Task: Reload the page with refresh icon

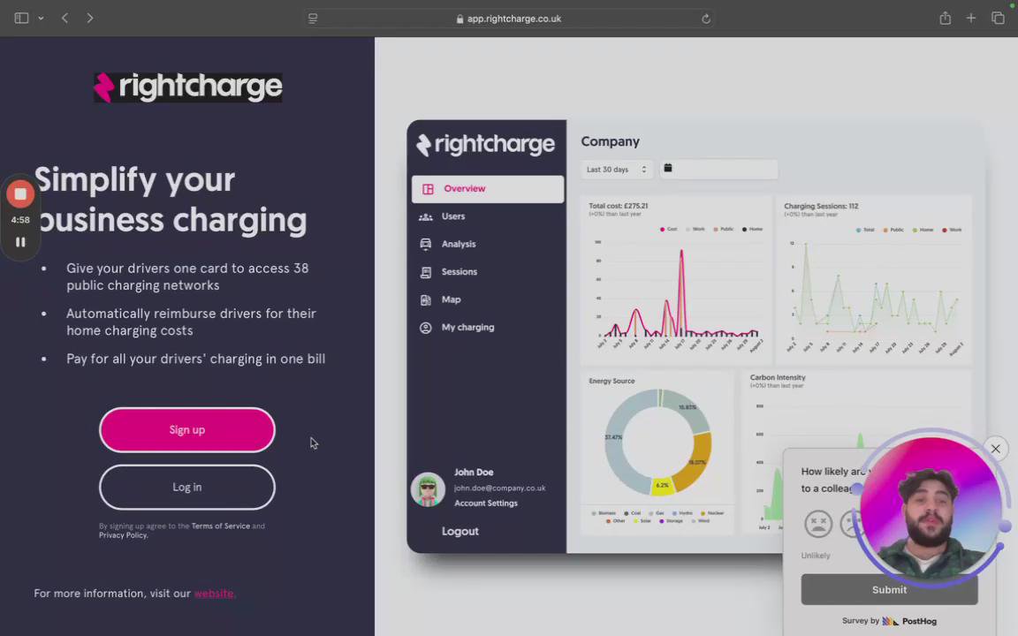Action: coord(706,19)
